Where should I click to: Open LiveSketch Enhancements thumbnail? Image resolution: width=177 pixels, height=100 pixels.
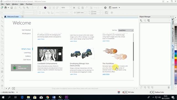pyautogui.click(x=50, y=54)
